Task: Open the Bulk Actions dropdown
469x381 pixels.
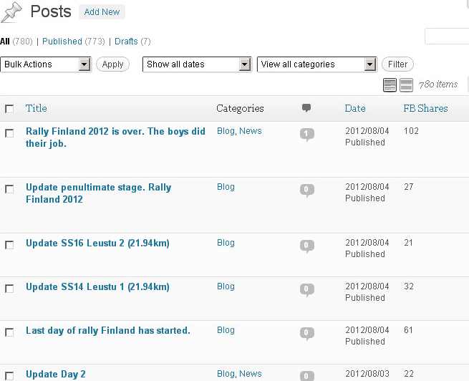Action: pos(46,64)
